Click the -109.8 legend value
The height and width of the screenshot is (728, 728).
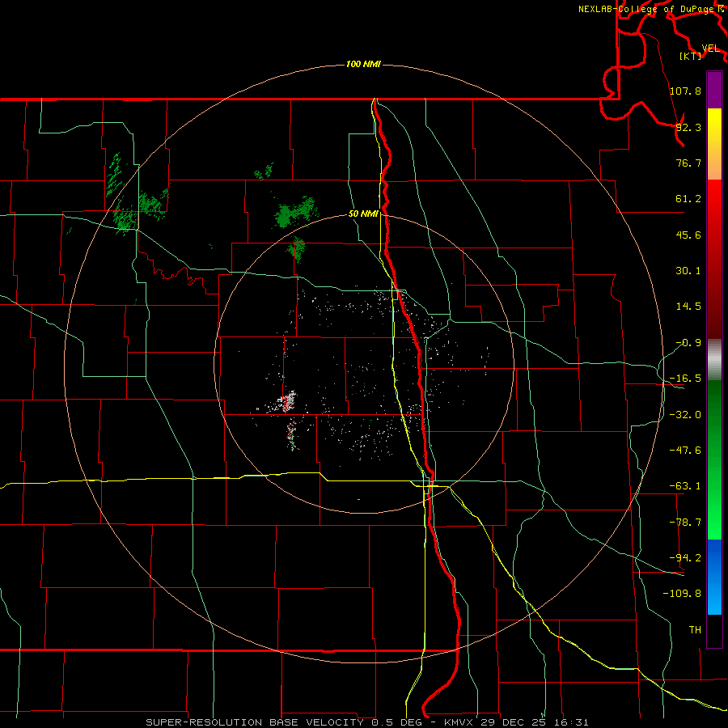682,594
